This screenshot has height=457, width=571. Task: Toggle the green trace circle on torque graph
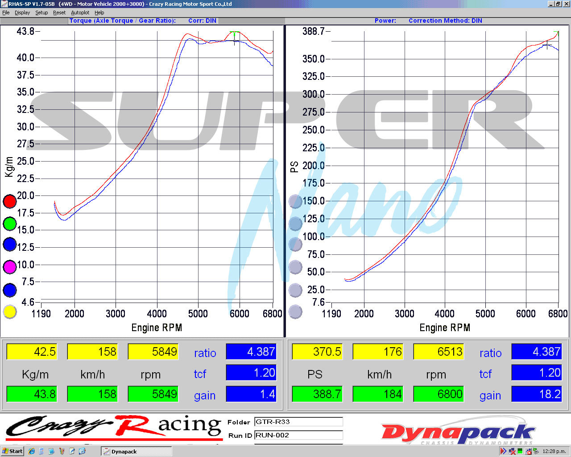10,224
